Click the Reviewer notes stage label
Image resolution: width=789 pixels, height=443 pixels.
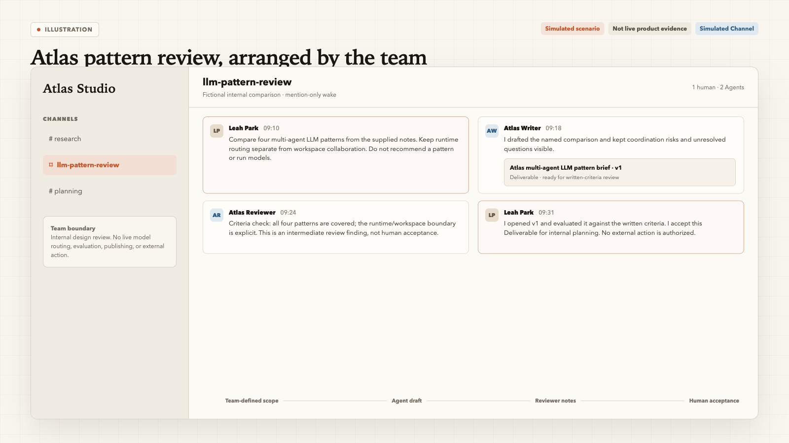pyautogui.click(x=555, y=401)
